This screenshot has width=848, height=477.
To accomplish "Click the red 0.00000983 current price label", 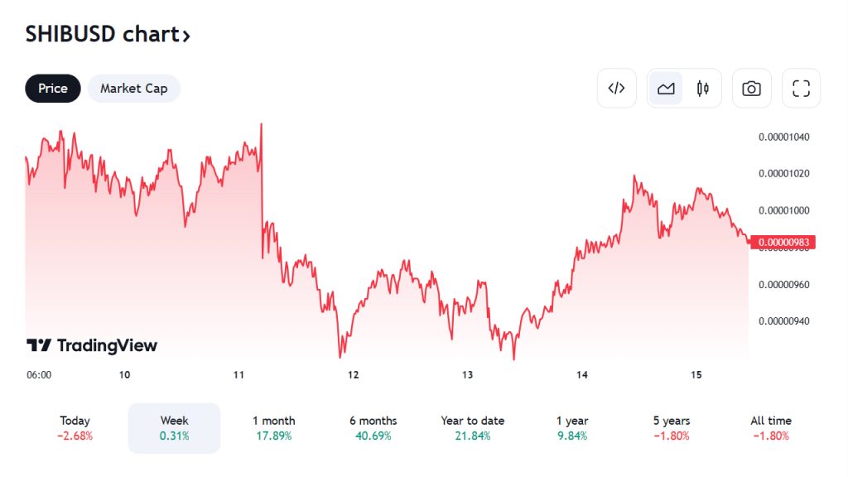I will click(x=783, y=242).
